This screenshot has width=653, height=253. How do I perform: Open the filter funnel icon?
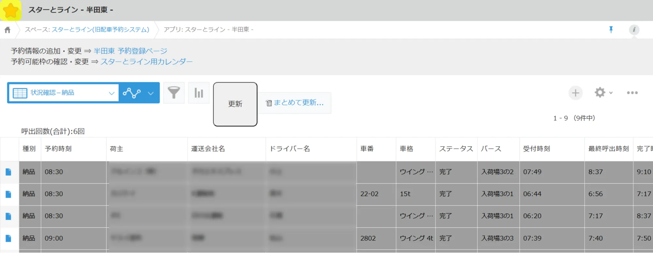tap(174, 93)
